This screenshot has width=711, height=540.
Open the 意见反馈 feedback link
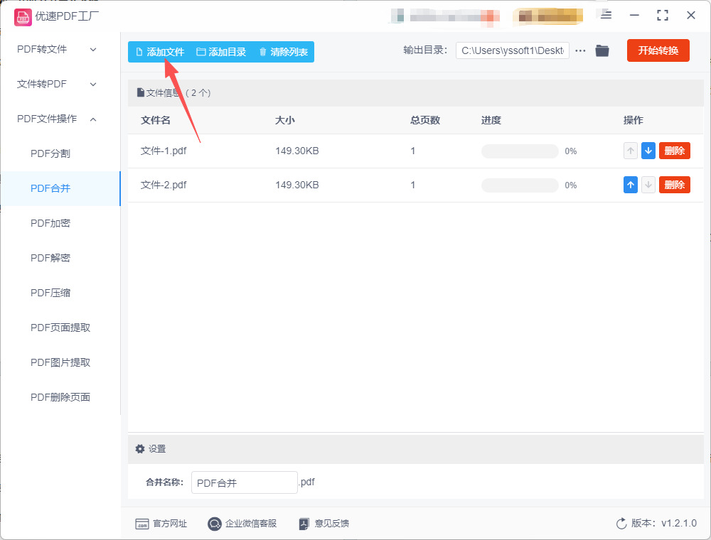point(332,524)
